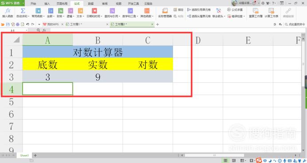Switch to the 审阅 Review ribbon tab
Viewport: 307px width, 163px height.
(105, 4)
